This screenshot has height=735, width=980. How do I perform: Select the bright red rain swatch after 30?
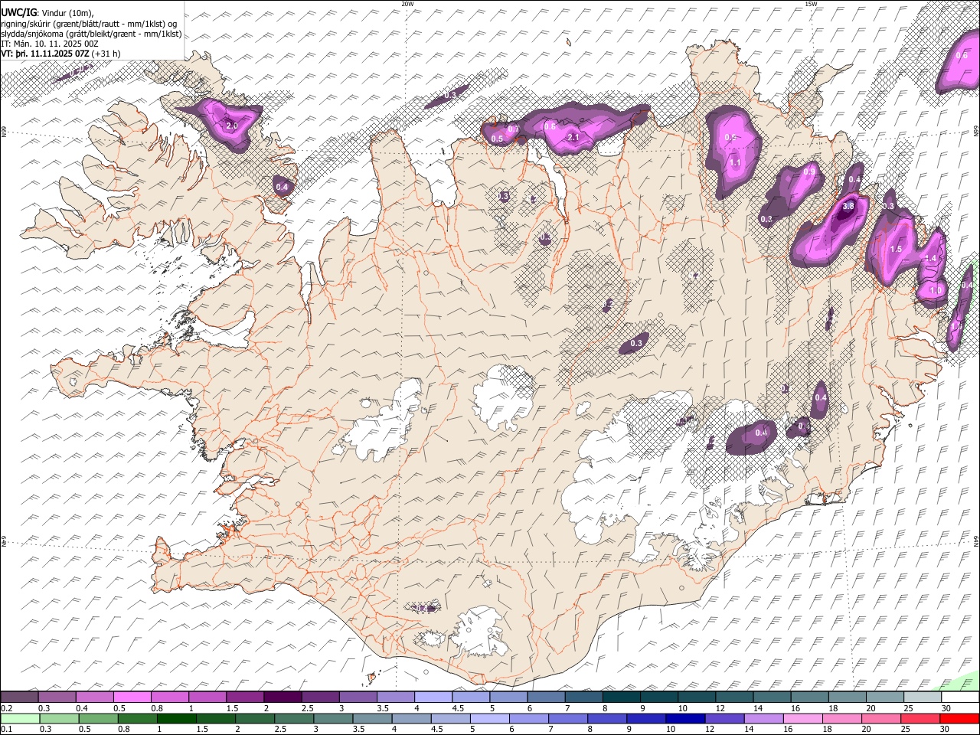959,718
